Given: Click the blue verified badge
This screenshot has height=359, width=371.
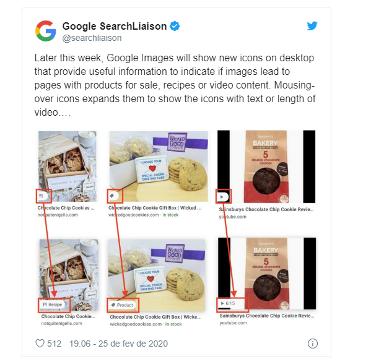Looking at the screenshot, I should (175, 26).
